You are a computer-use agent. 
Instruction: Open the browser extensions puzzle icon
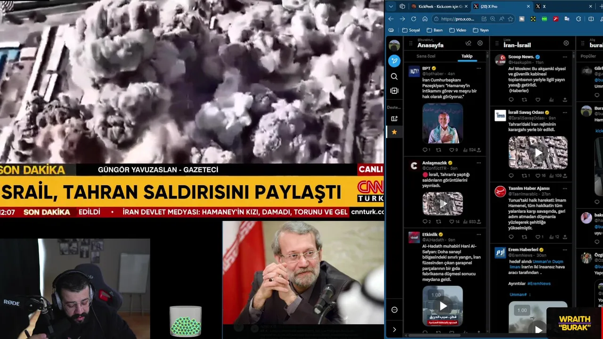[x=579, y=19]
